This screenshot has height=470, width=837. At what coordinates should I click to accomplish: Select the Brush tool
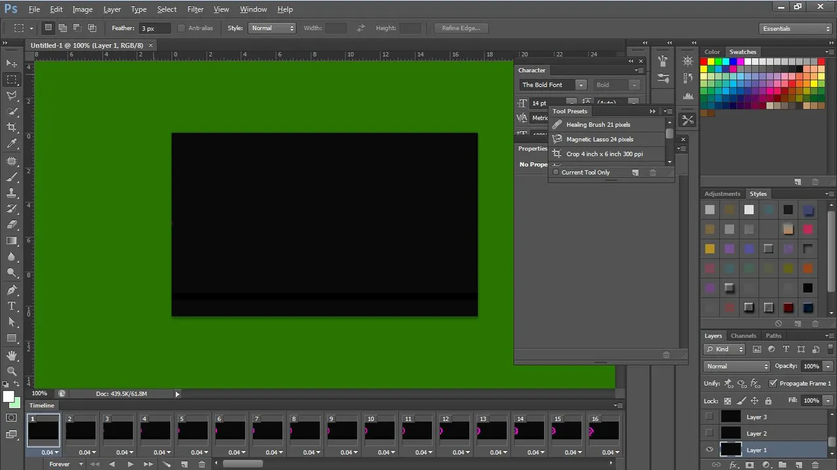[12, 177]
